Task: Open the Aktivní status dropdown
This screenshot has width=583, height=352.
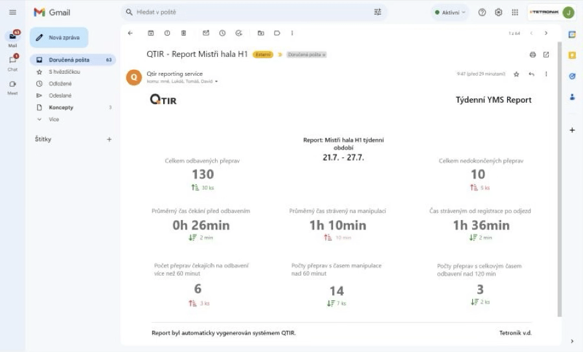Action: click(x=450, y=12)
